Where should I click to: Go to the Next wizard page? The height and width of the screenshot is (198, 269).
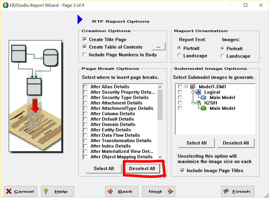159,192
